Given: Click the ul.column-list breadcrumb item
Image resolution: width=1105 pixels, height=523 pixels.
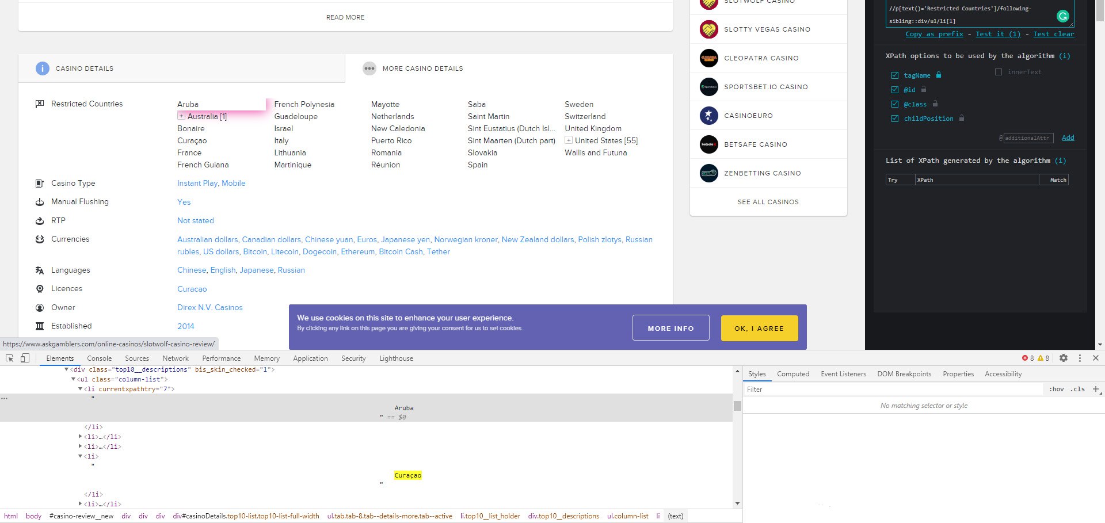Looking at the screenshot, I should tap(627, 516).
